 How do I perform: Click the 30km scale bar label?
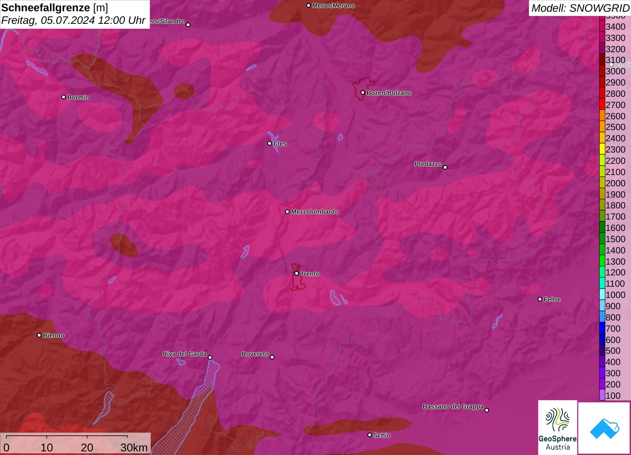(x=134, y=447)
